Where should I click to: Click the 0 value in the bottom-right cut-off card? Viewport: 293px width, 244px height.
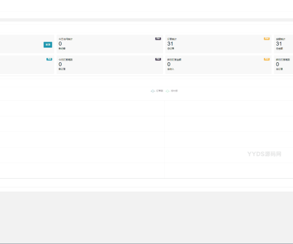pos(278,64)
